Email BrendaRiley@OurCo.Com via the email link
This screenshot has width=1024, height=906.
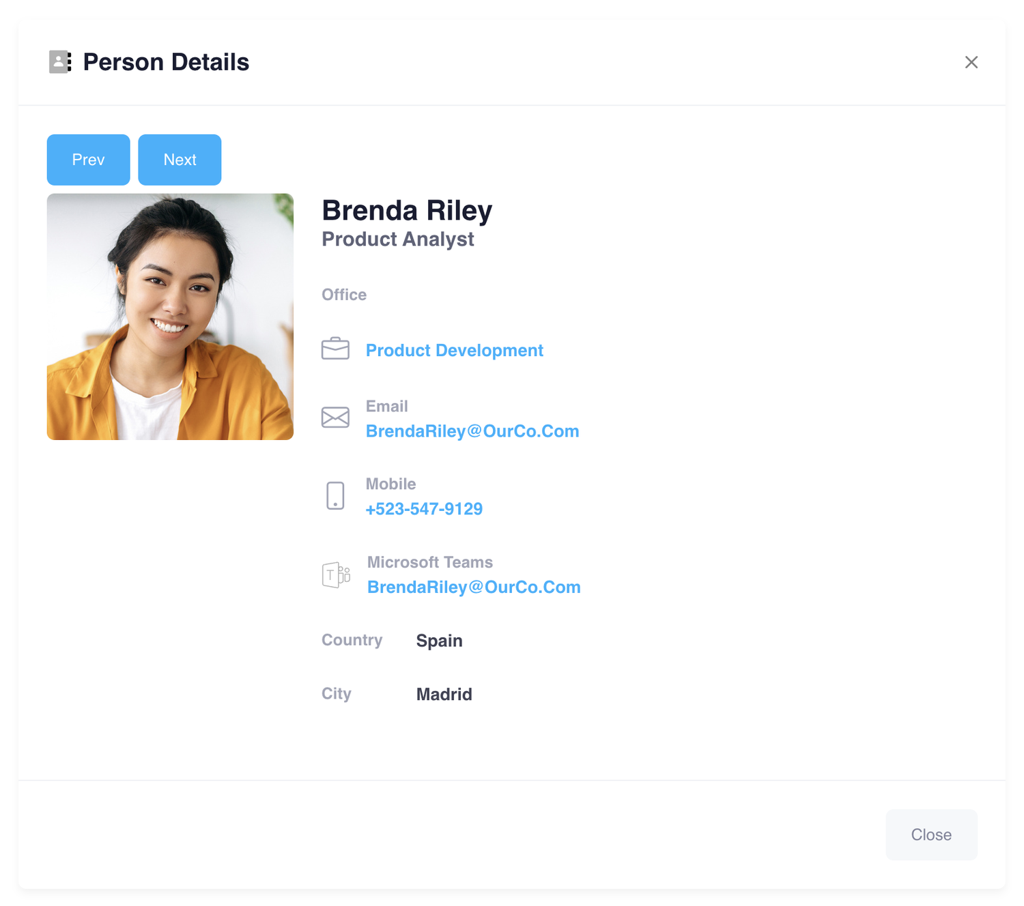pyautogui.click(x=472, y=430)
